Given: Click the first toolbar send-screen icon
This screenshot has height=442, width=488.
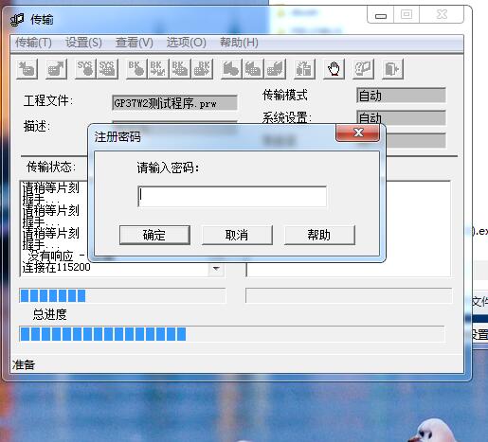Looking at the screenshot, I should point(27,69).
